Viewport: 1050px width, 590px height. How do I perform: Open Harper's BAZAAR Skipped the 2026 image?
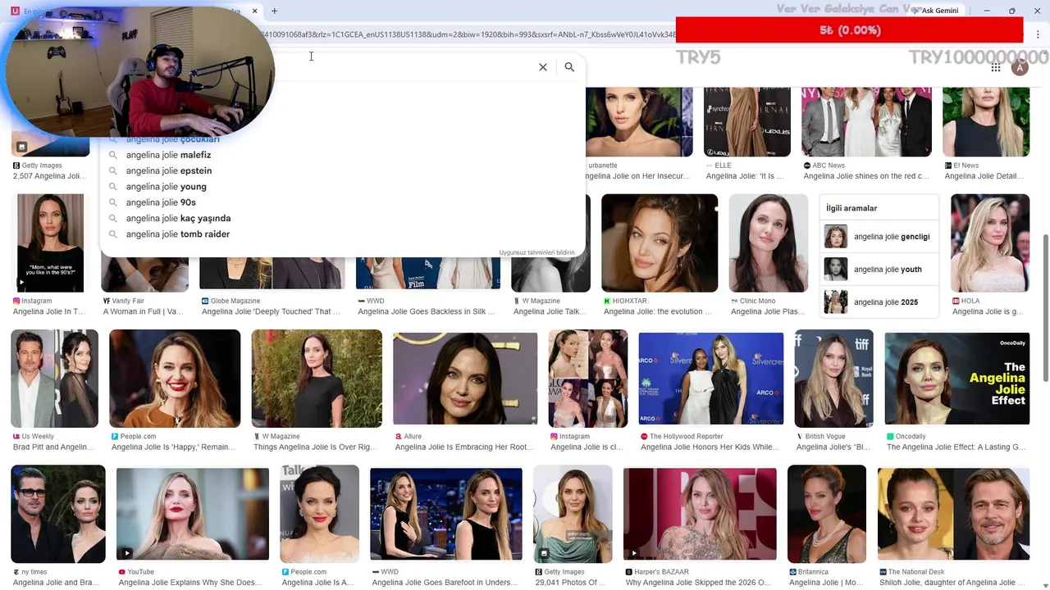click(700, 514)
